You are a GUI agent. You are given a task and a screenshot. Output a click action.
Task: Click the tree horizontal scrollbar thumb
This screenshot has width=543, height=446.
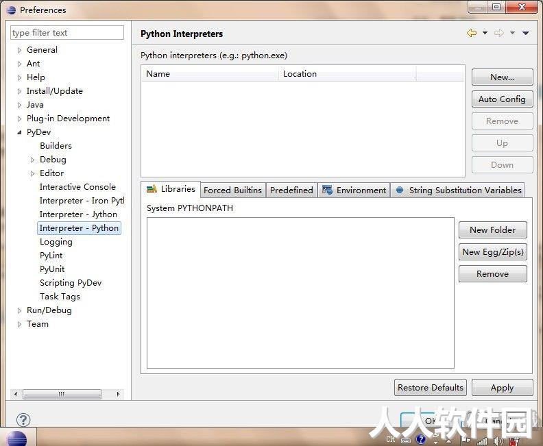tap(62, 394)
